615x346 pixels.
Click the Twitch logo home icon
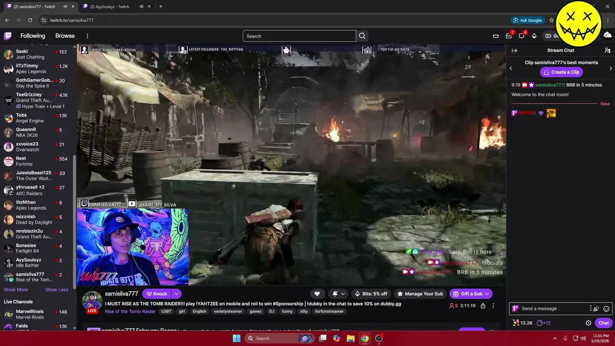coord(8,36)
